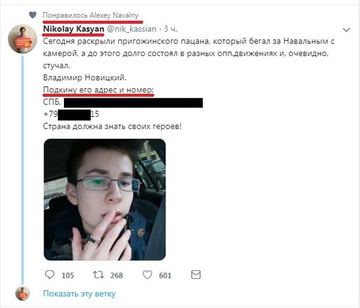Click the envelope direct message icon

tap(196, 275)
